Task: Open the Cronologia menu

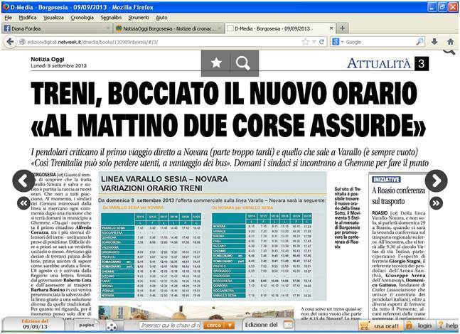Action: 82,16
